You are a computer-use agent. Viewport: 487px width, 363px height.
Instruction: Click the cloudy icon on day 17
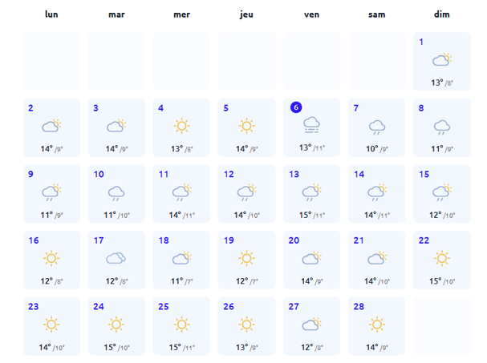pyautogui.click(x=117, y=258)
